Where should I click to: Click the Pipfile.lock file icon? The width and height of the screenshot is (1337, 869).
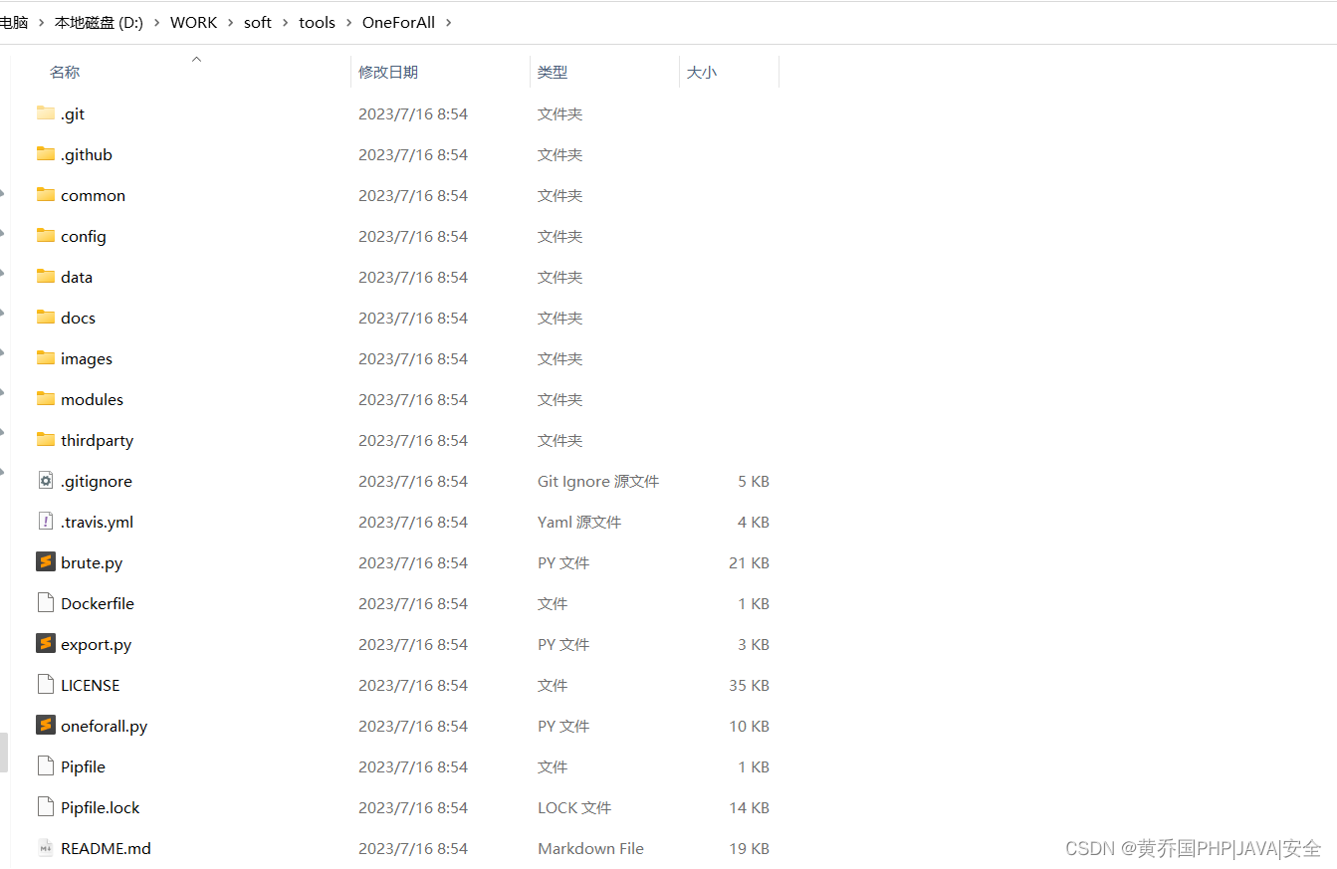(45, 807)
